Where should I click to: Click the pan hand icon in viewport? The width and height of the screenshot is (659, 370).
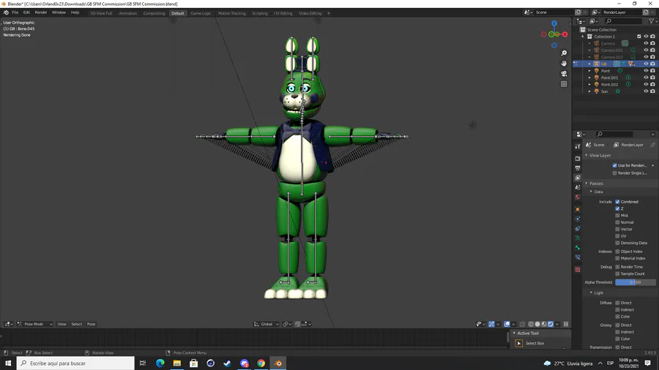pos(564,64)
